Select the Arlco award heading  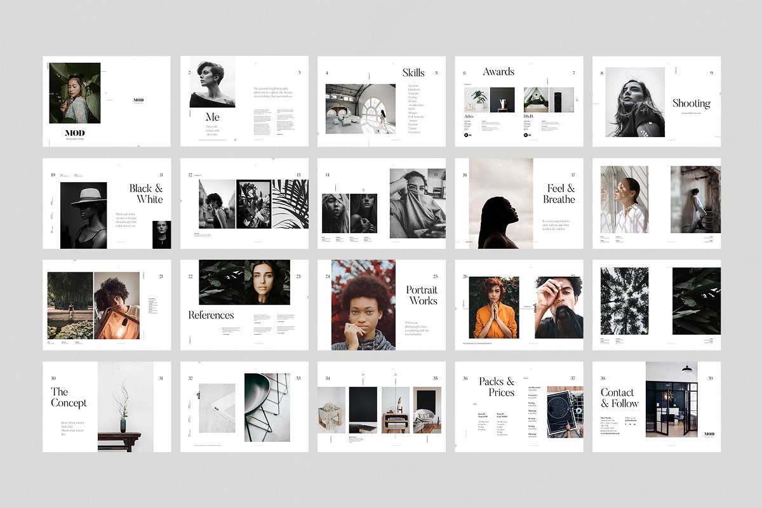point(469,116)
